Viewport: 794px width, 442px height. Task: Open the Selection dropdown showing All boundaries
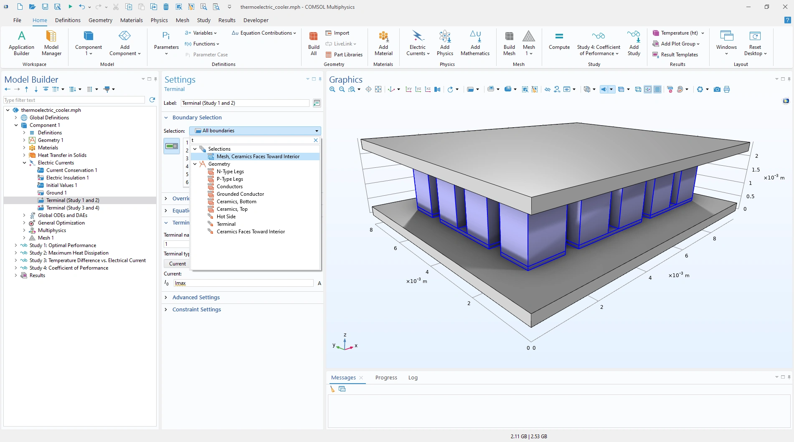(x=255, y=131)
